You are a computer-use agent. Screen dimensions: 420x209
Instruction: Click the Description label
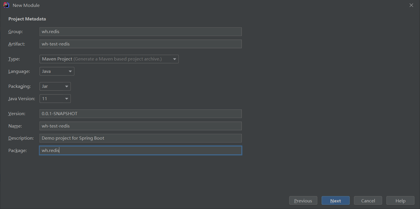21,138
